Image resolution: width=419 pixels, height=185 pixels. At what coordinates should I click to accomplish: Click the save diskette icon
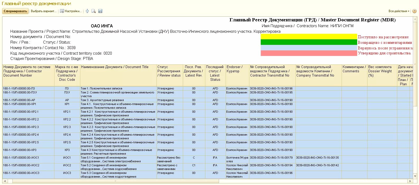pos(100,11)
